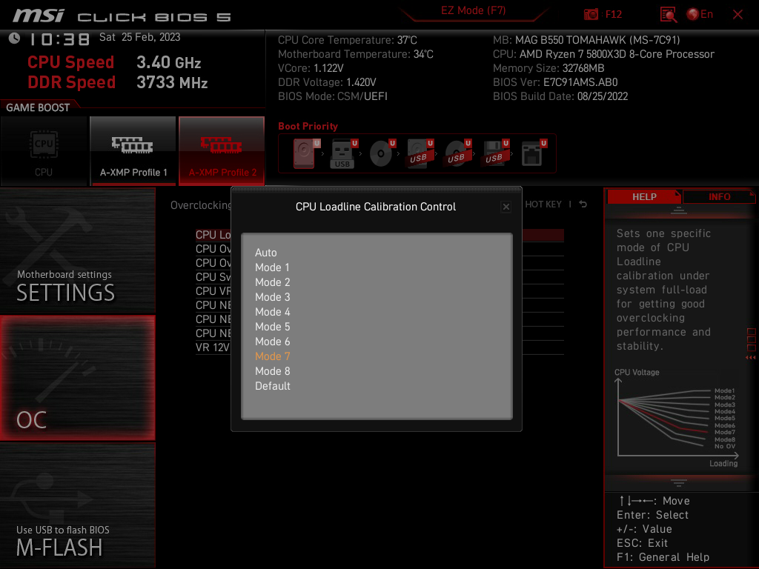
Task: Click the Overclocking breadcrumb label
Action: (201, 205)
